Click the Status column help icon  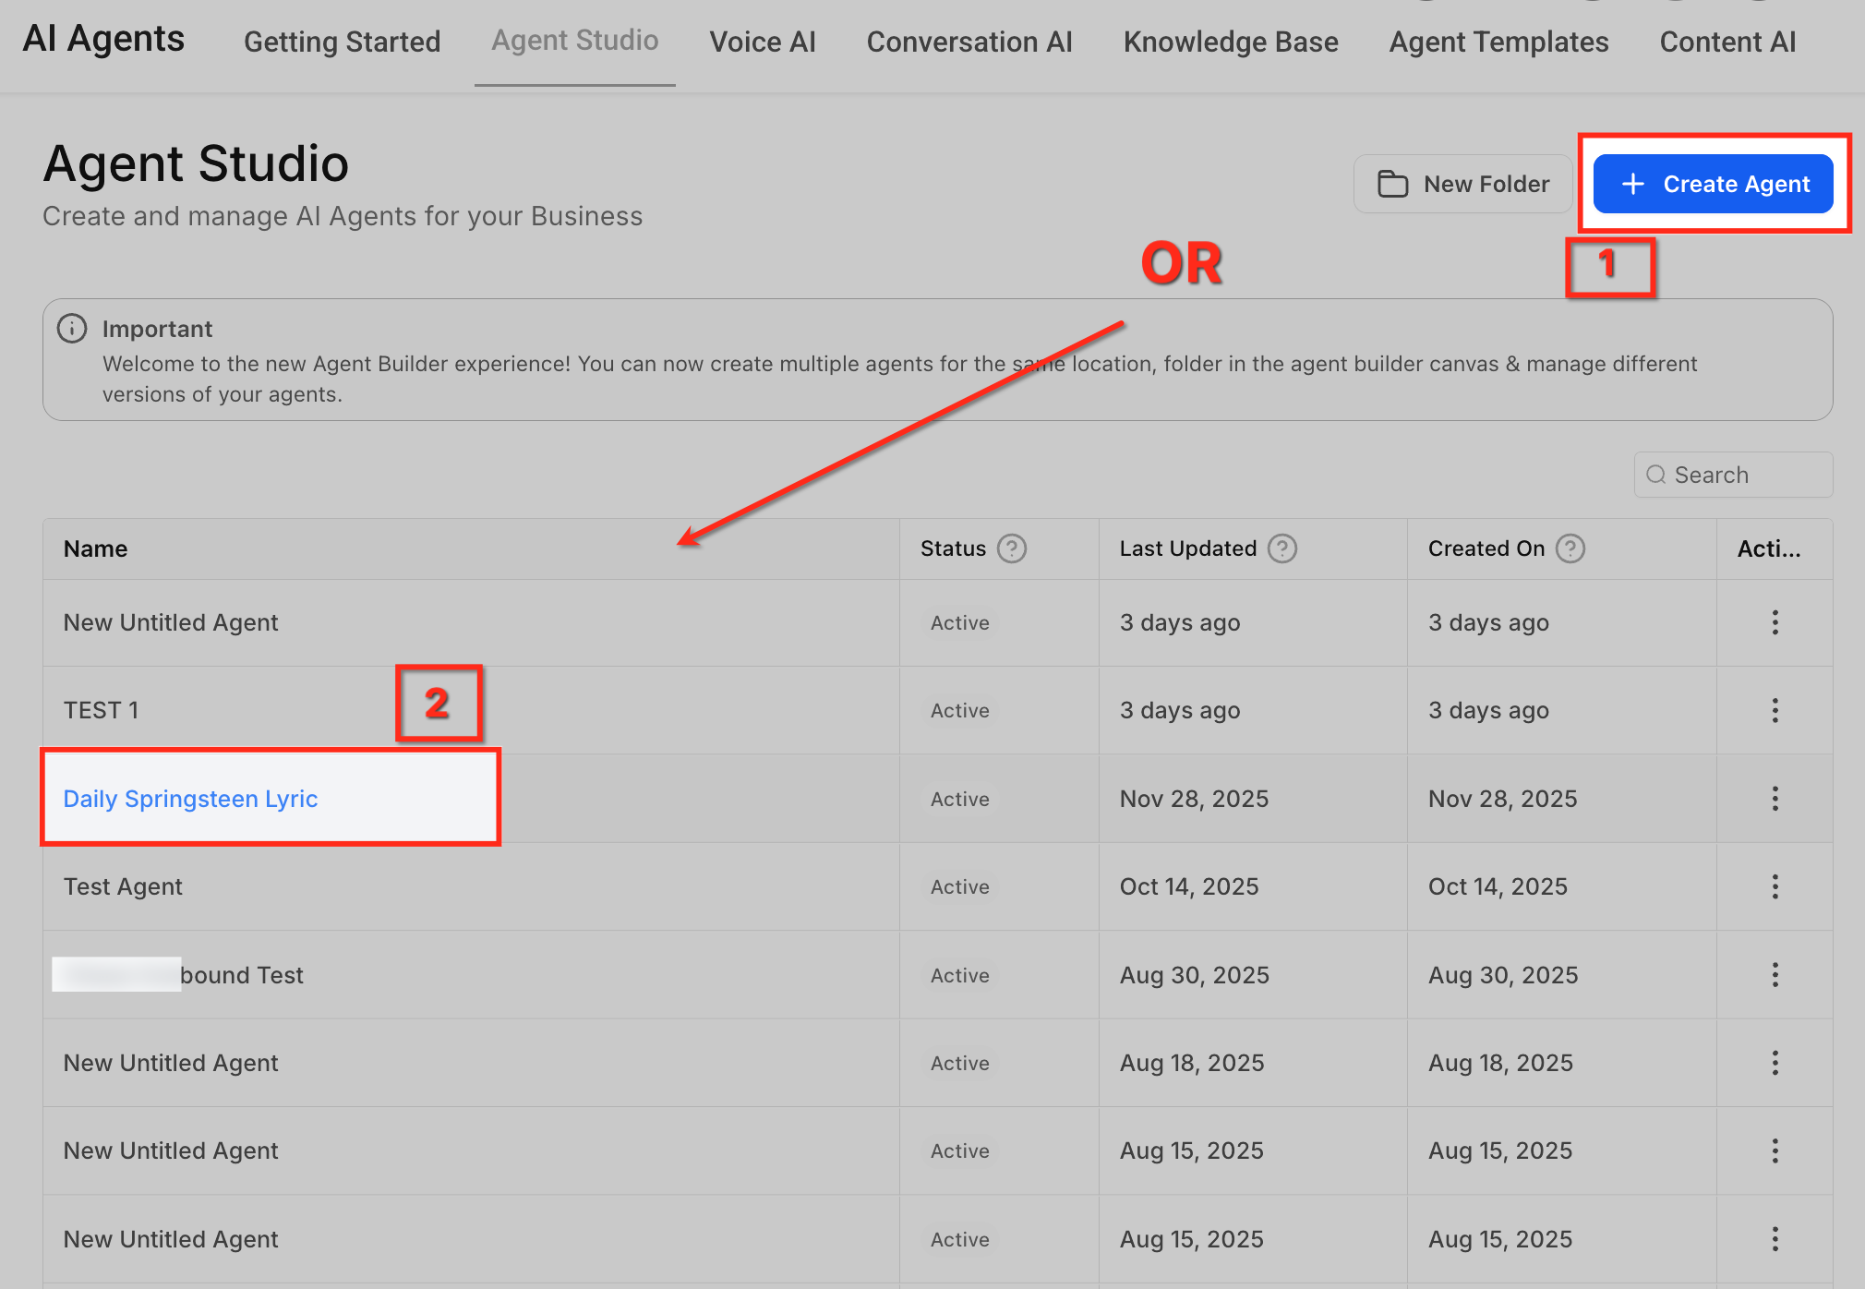click(x=1012, y=548)
